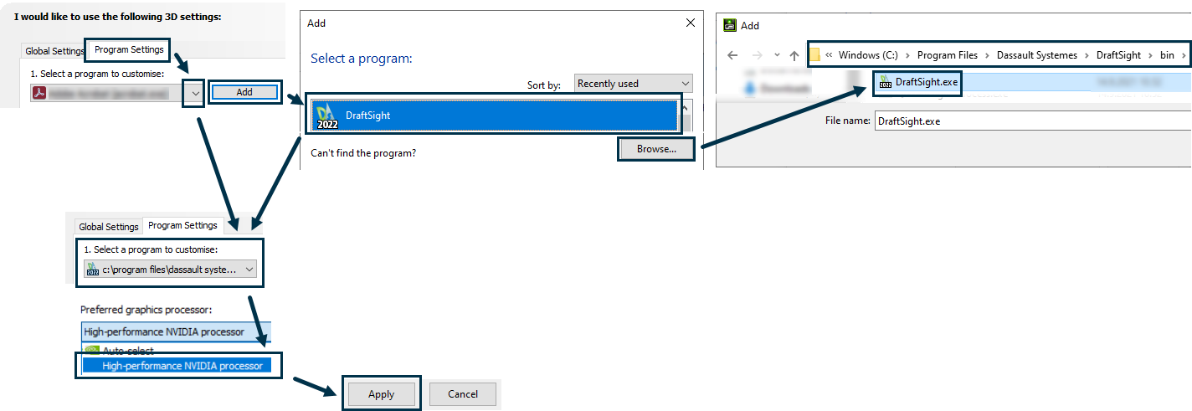Click Apply to save the settings

pos(381,394)
